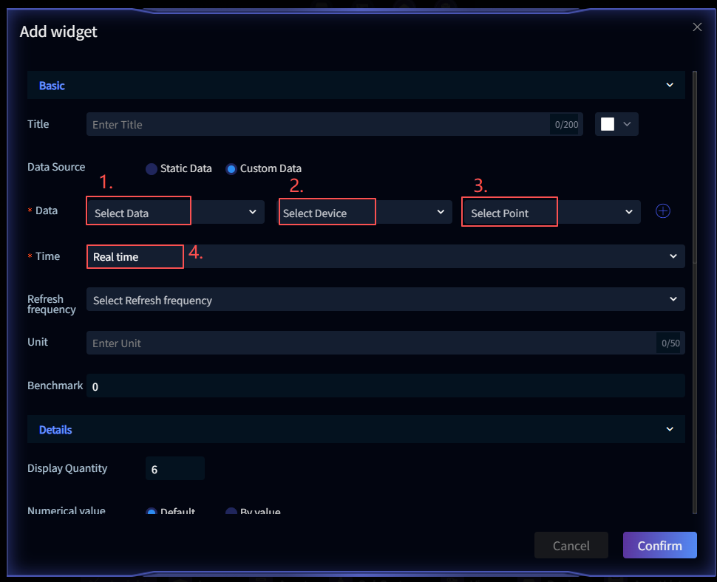The image size is (717, 582).
Task: Click the plus icon to add data row
Action: 663,211
